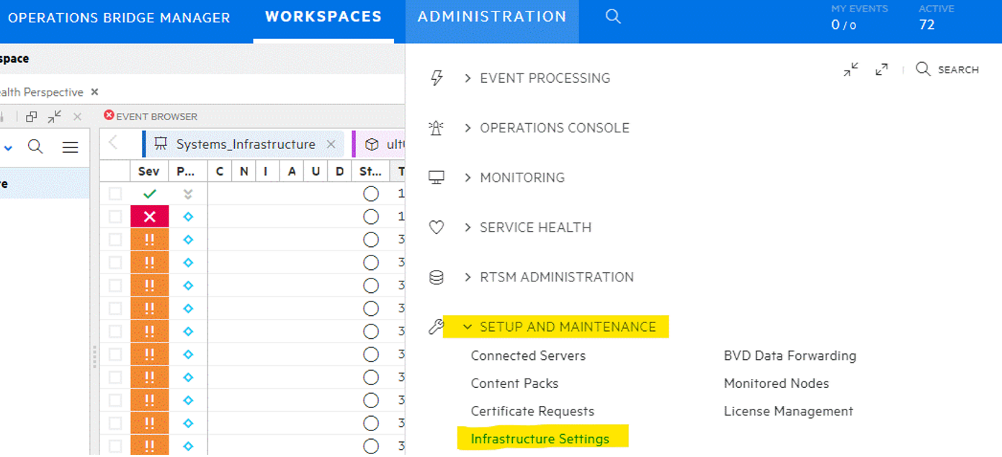Image resolution: width=1002 pixels, height=457 pixels.
Task: Open Content Packs
Action: tap(514, 384)
